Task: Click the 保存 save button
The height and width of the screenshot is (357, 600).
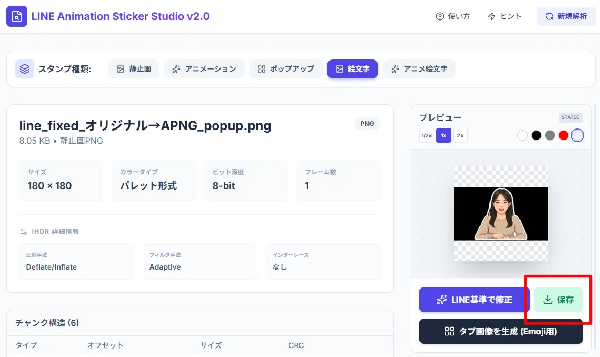Action: [558, 300]
